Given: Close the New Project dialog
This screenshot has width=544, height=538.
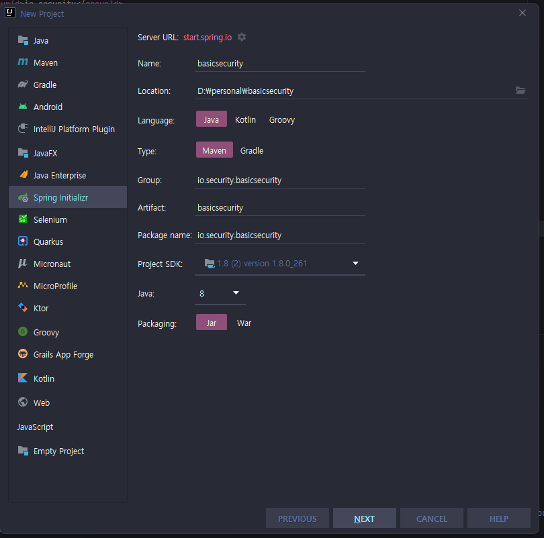Looking at the screenshot, I should click(x=522, y=13).
